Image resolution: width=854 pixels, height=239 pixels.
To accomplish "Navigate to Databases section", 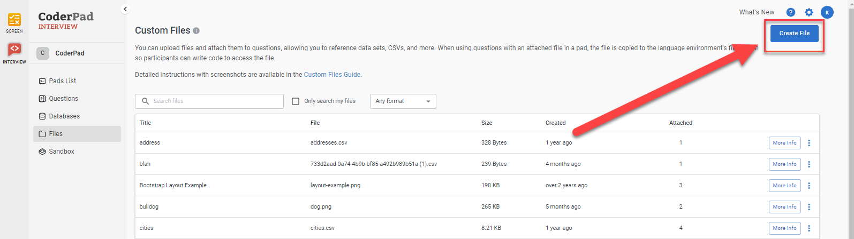I will tap(64, 116).
